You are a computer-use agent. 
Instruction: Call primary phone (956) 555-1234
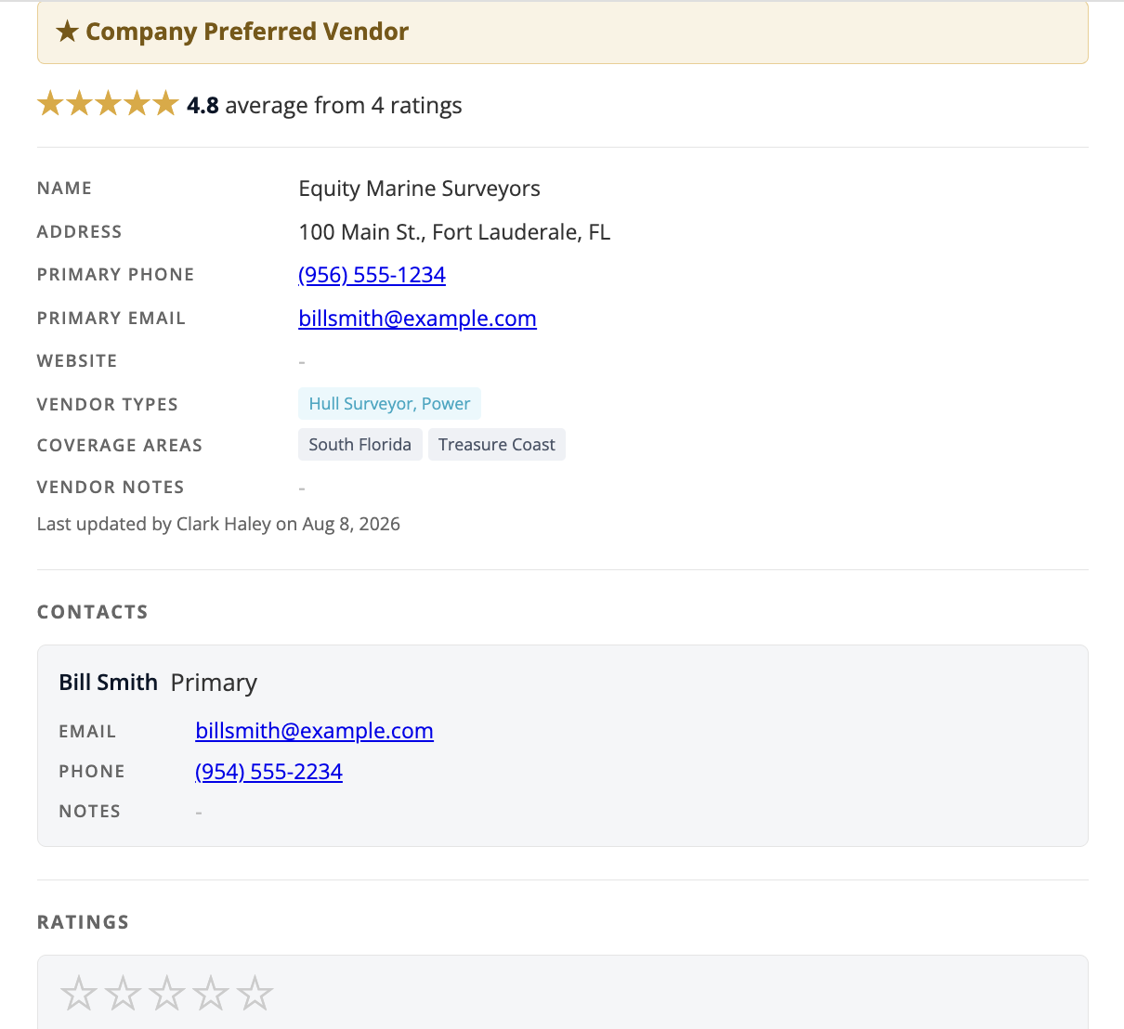click(372, 275)
